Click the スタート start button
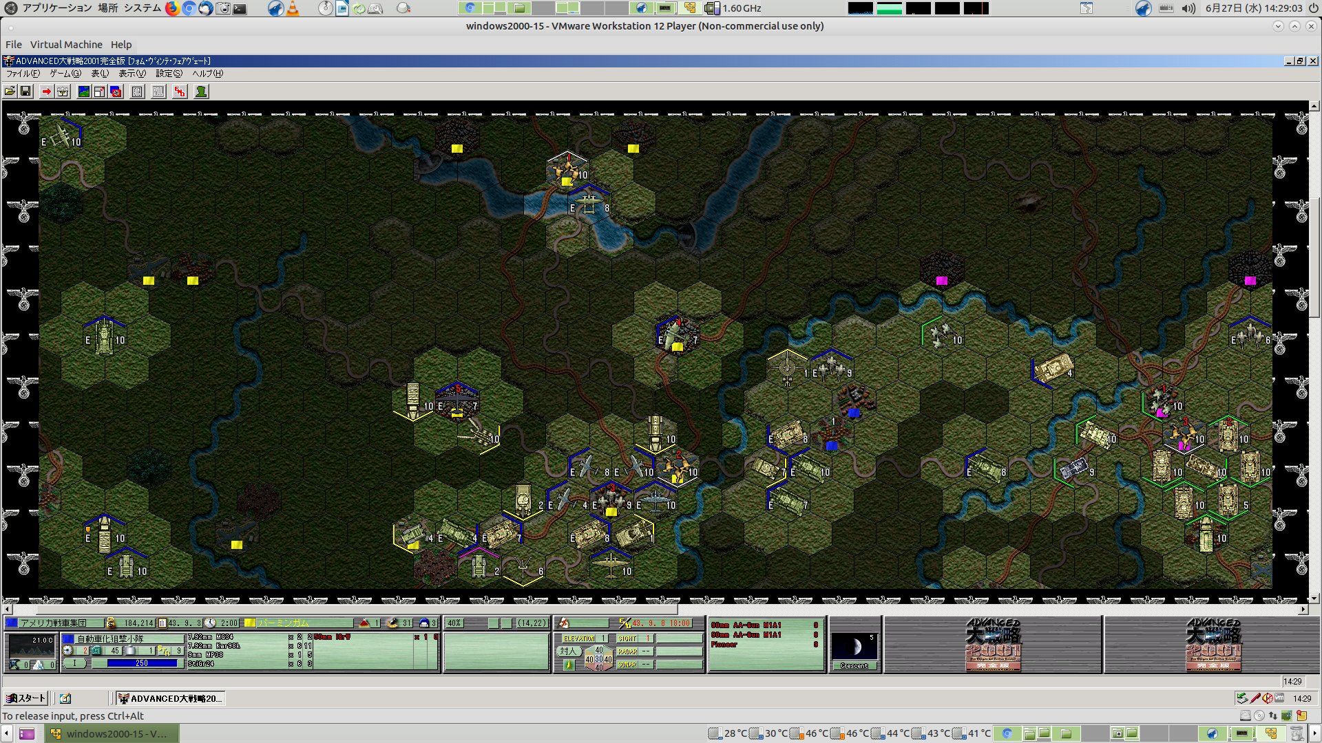 25,698
